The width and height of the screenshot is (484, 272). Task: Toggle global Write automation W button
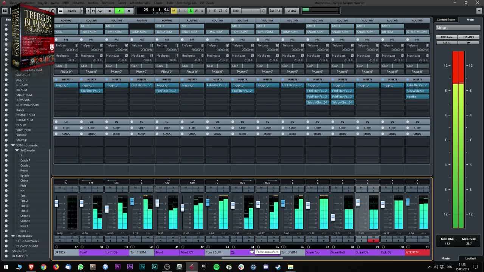[x=196, y=11]
